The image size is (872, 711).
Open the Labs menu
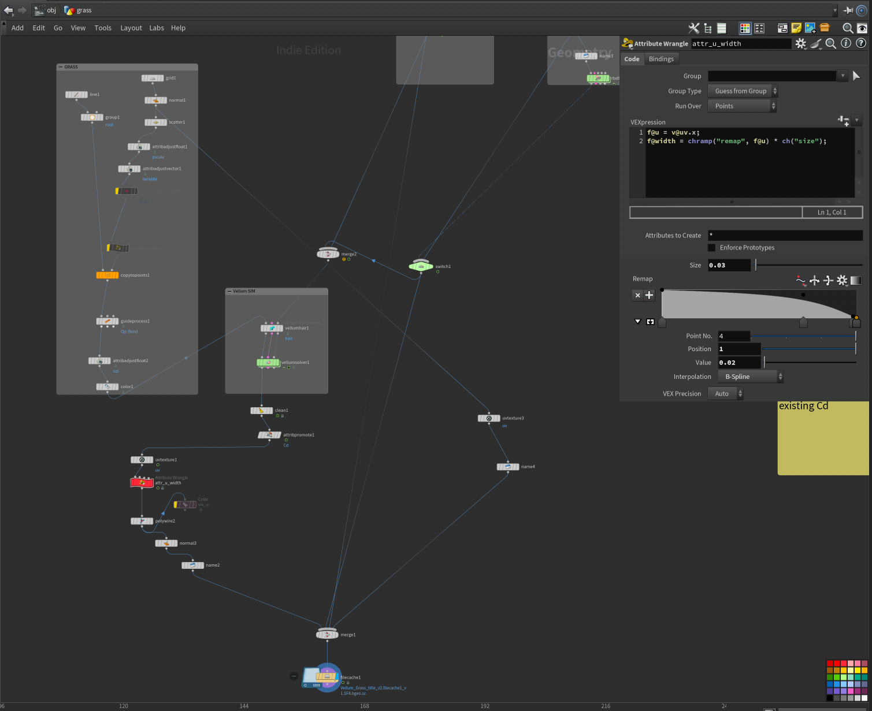(157, 28)
